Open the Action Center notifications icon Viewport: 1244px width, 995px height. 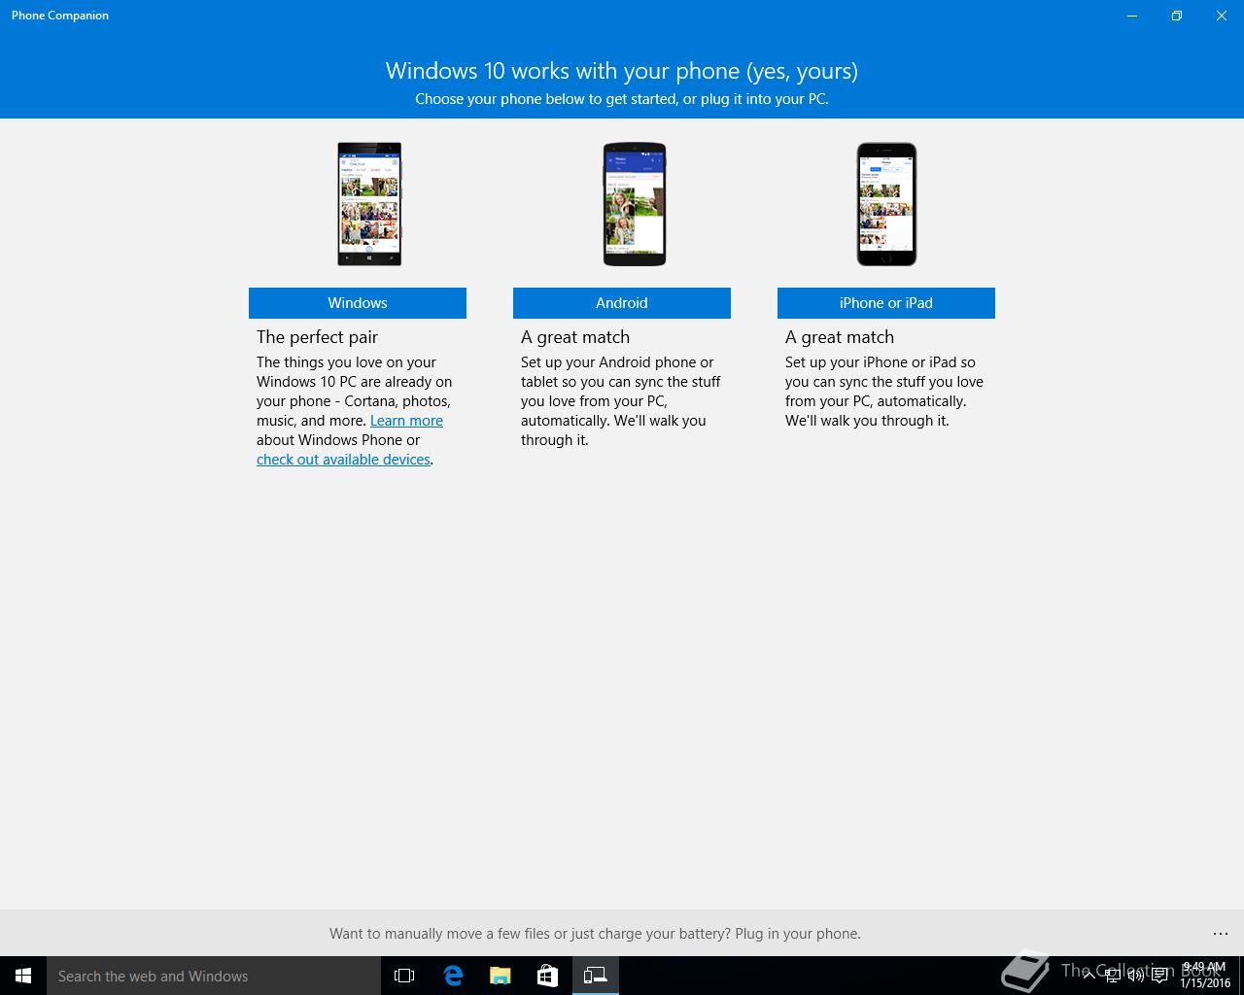pyautogui.click(x=1159, y=976)
